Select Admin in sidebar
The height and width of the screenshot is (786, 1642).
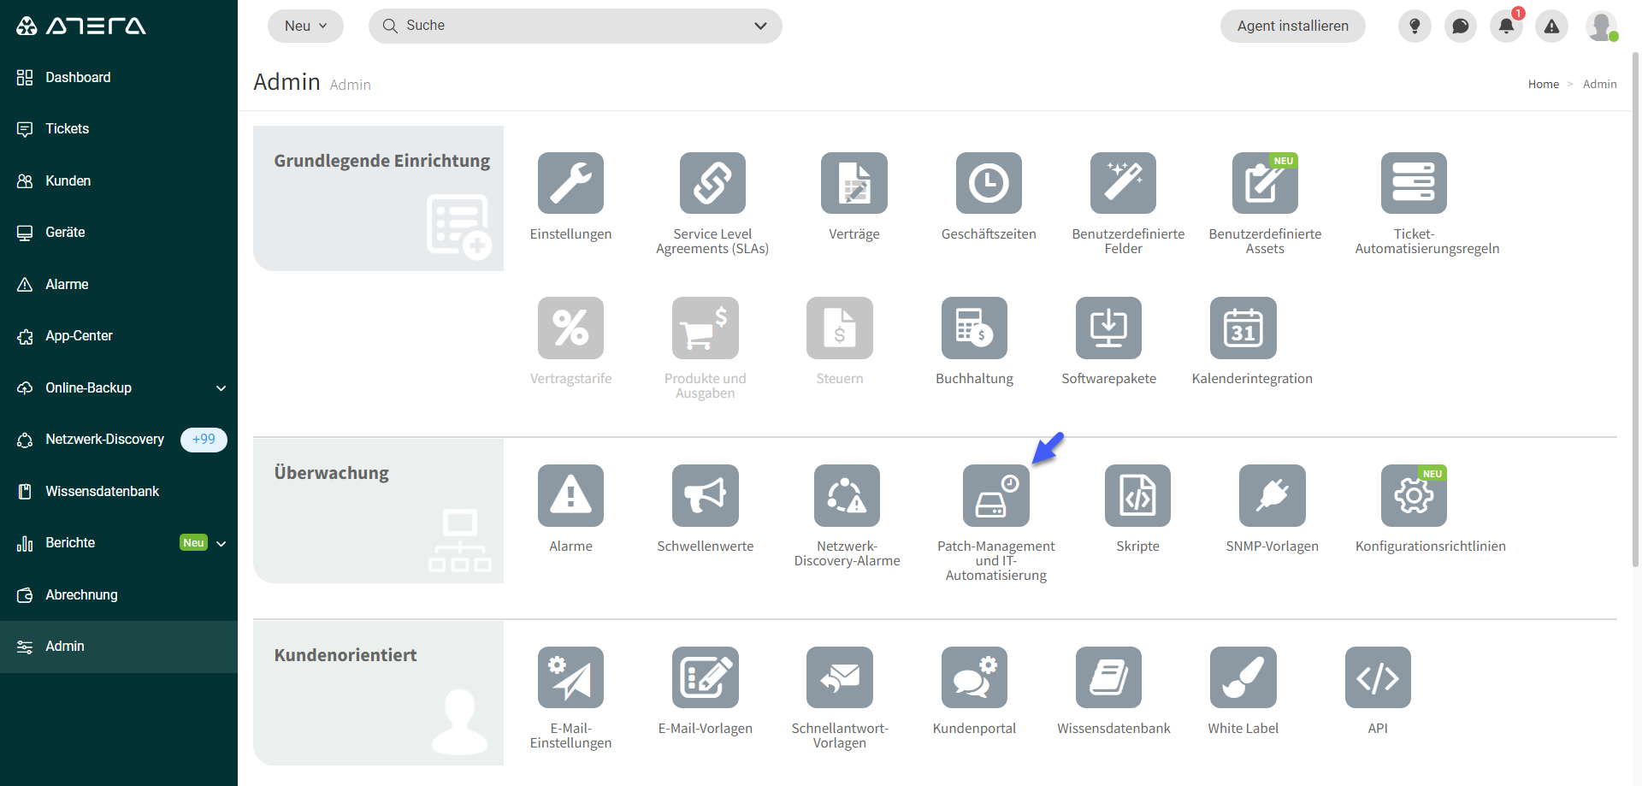pyautogui.click(x=119, y=647)
